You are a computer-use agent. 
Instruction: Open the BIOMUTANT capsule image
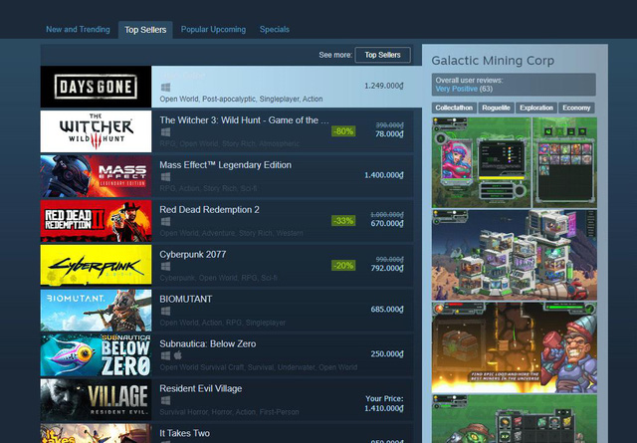pyautogui.click(x=96, y=311)
